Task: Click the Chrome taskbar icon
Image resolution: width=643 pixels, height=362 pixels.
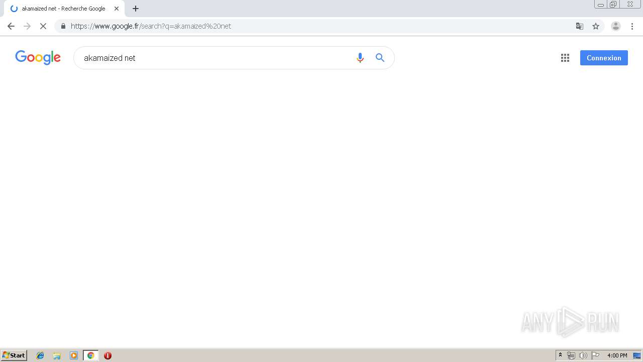Action: [90, 355]
